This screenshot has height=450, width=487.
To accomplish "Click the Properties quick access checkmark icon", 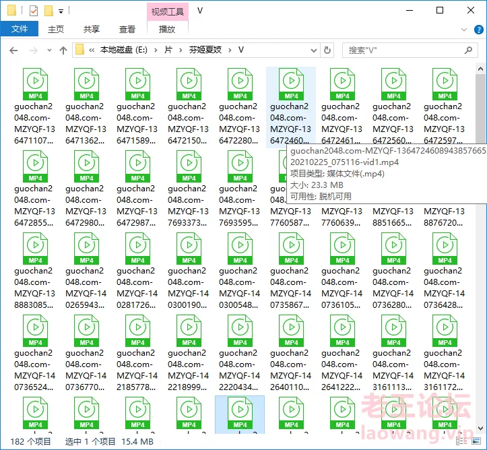I will pos(34,11).
